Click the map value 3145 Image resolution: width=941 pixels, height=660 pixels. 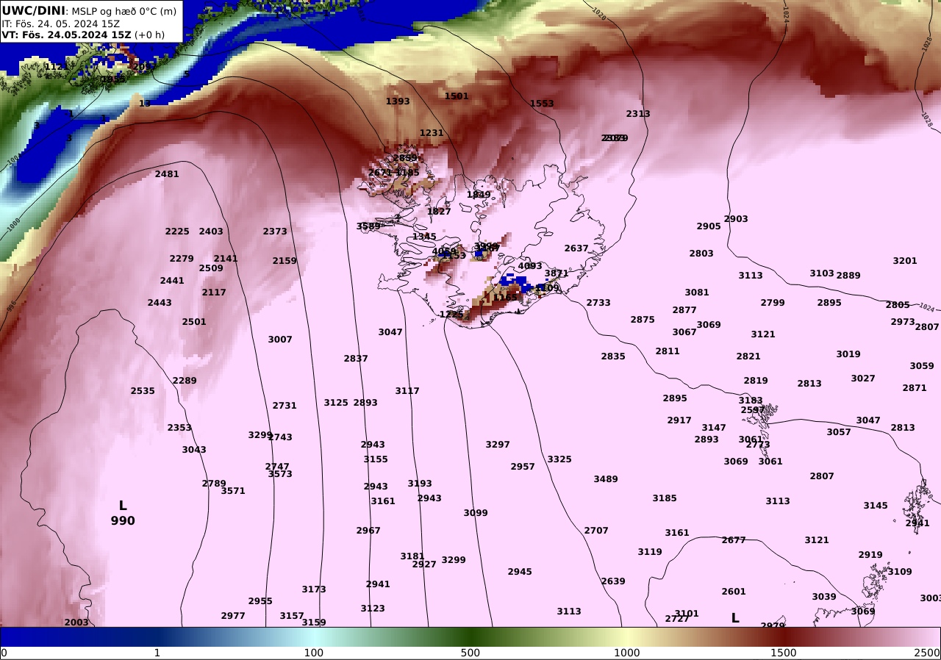coord(876,506)
